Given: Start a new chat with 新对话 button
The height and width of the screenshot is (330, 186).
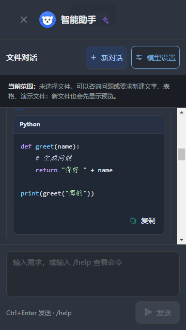Looking at the screenshot, I should point(106,57).
